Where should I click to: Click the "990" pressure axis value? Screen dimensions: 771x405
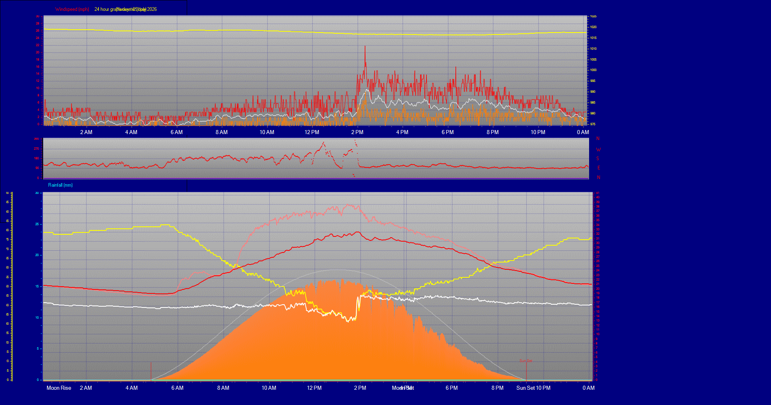point(593,92)
